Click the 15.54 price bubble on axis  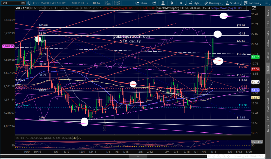tap(255, 82)
